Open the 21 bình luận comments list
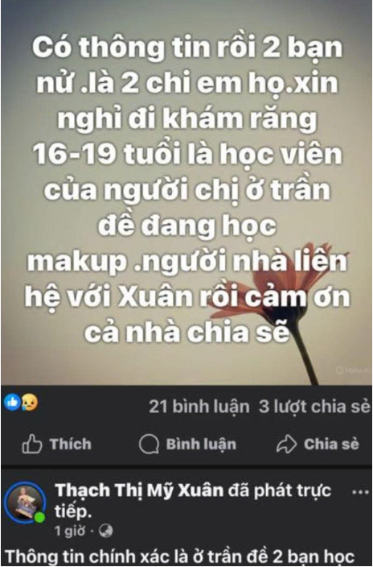 (199, 407)
